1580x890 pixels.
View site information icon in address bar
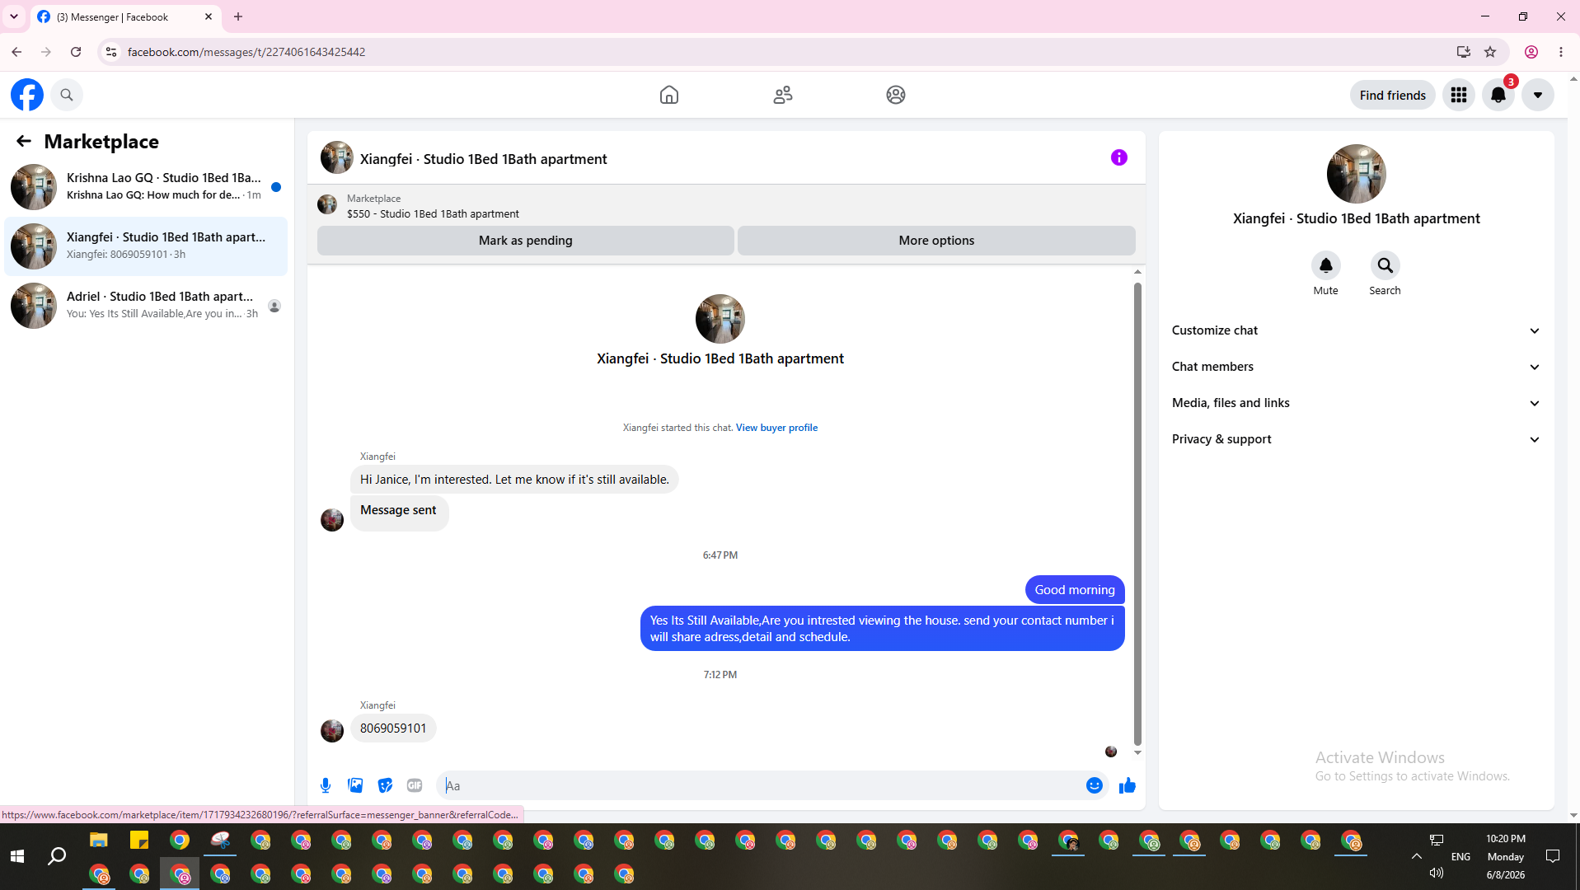tap(111, 52)
